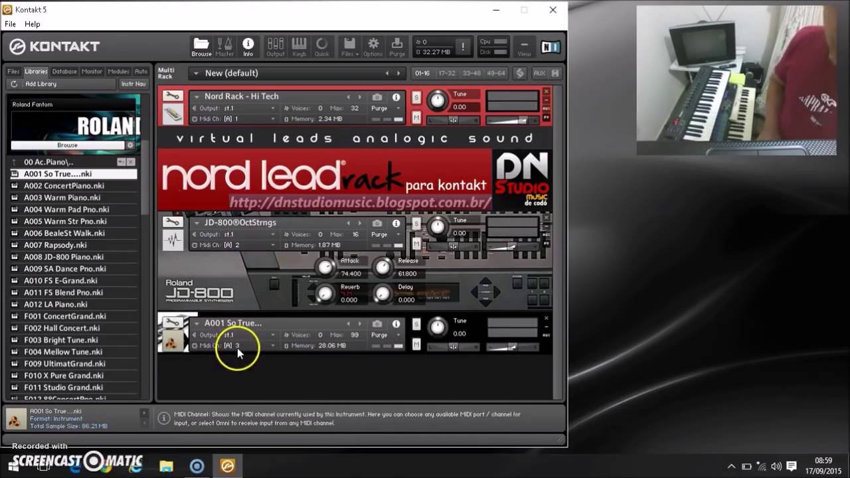
Task: Solo the Nord Rack instrument
Action: pos(416,98)
